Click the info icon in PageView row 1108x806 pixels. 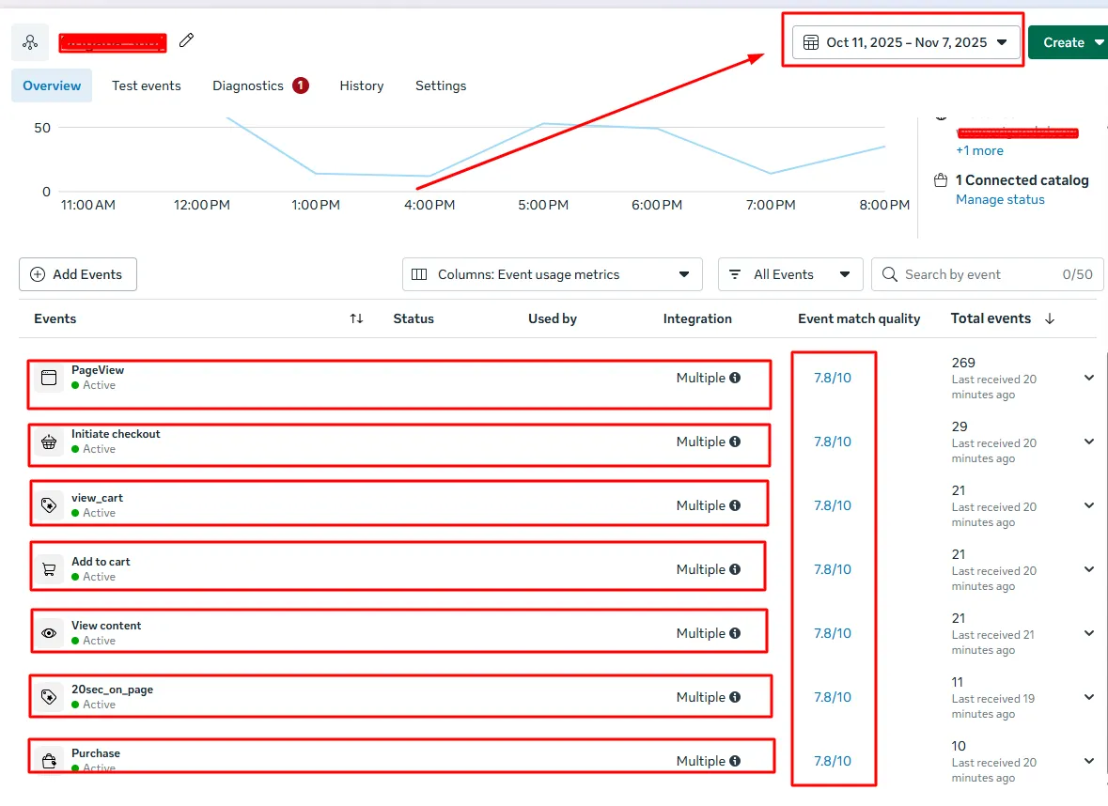coord(735,378)
